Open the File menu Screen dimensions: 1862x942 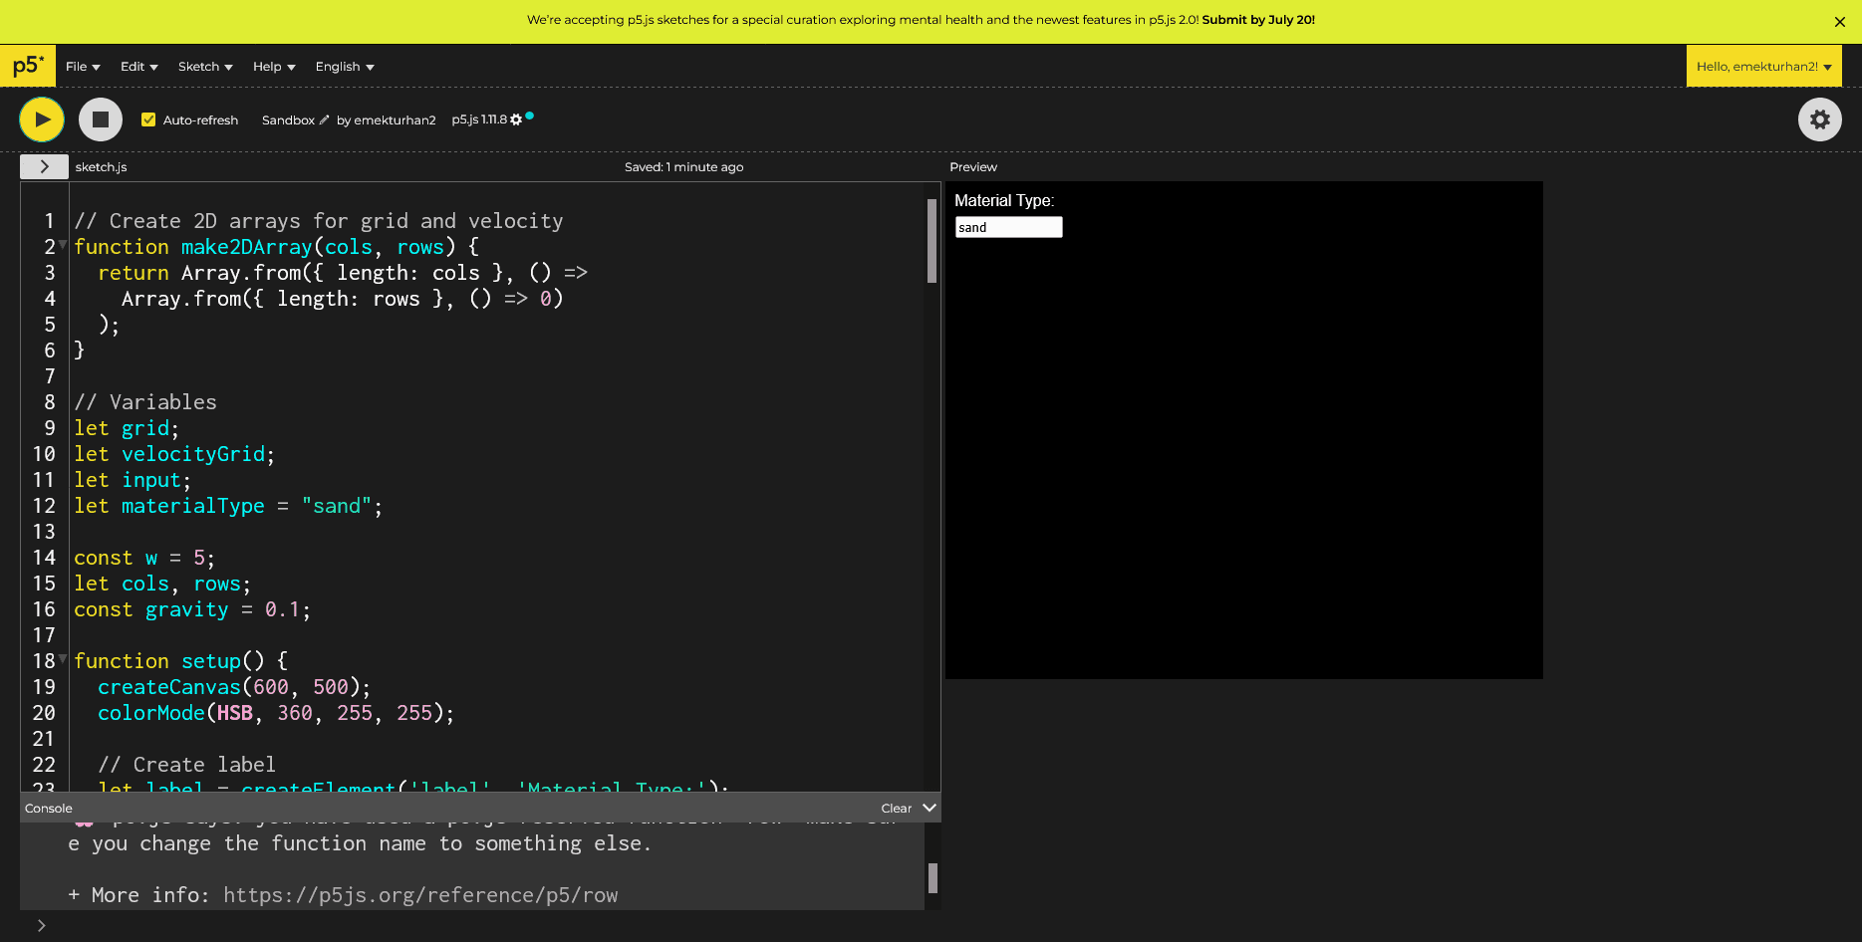[83, 67]
